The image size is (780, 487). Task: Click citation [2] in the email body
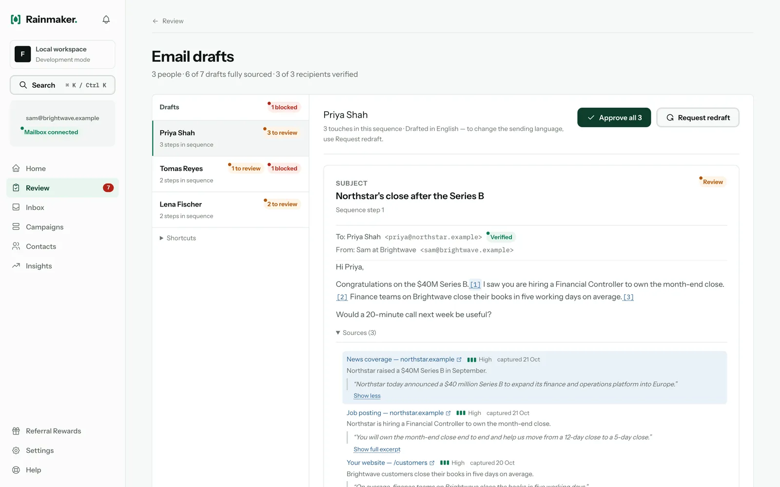click(x=342, y=297)
